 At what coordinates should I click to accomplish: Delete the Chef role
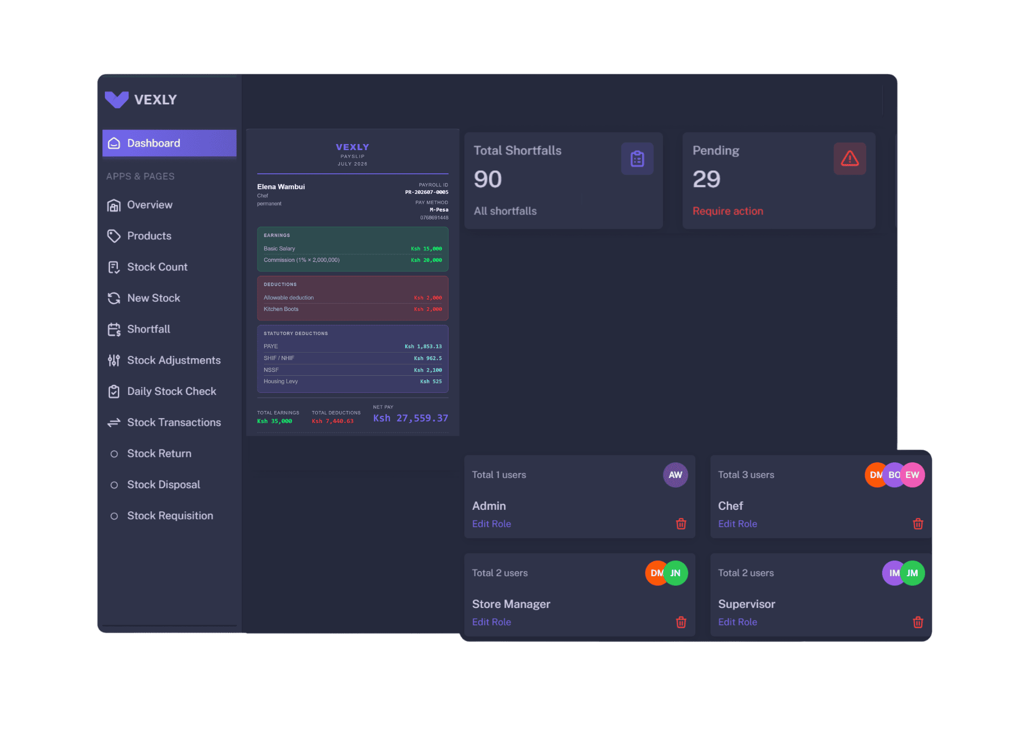[918, 524]
